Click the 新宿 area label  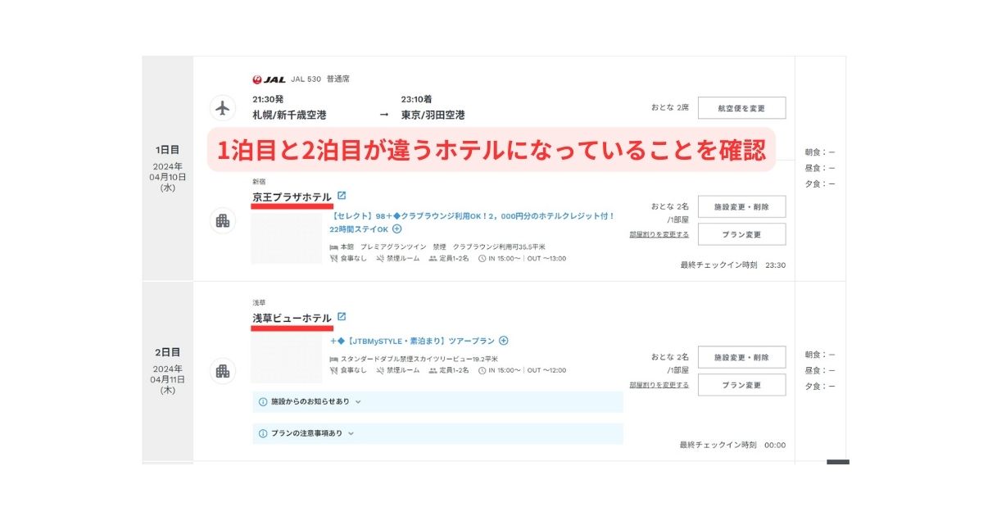[x=259, y=181]
